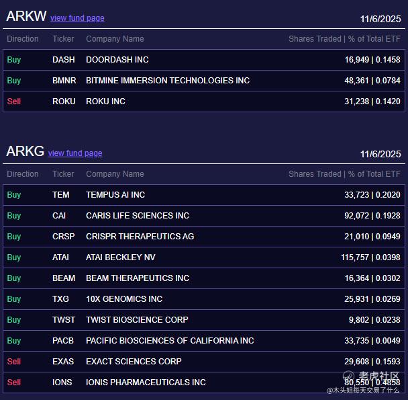408x400 pixels.
Task: Click the IONS ticker cell
Action: [x=62, y=383]
